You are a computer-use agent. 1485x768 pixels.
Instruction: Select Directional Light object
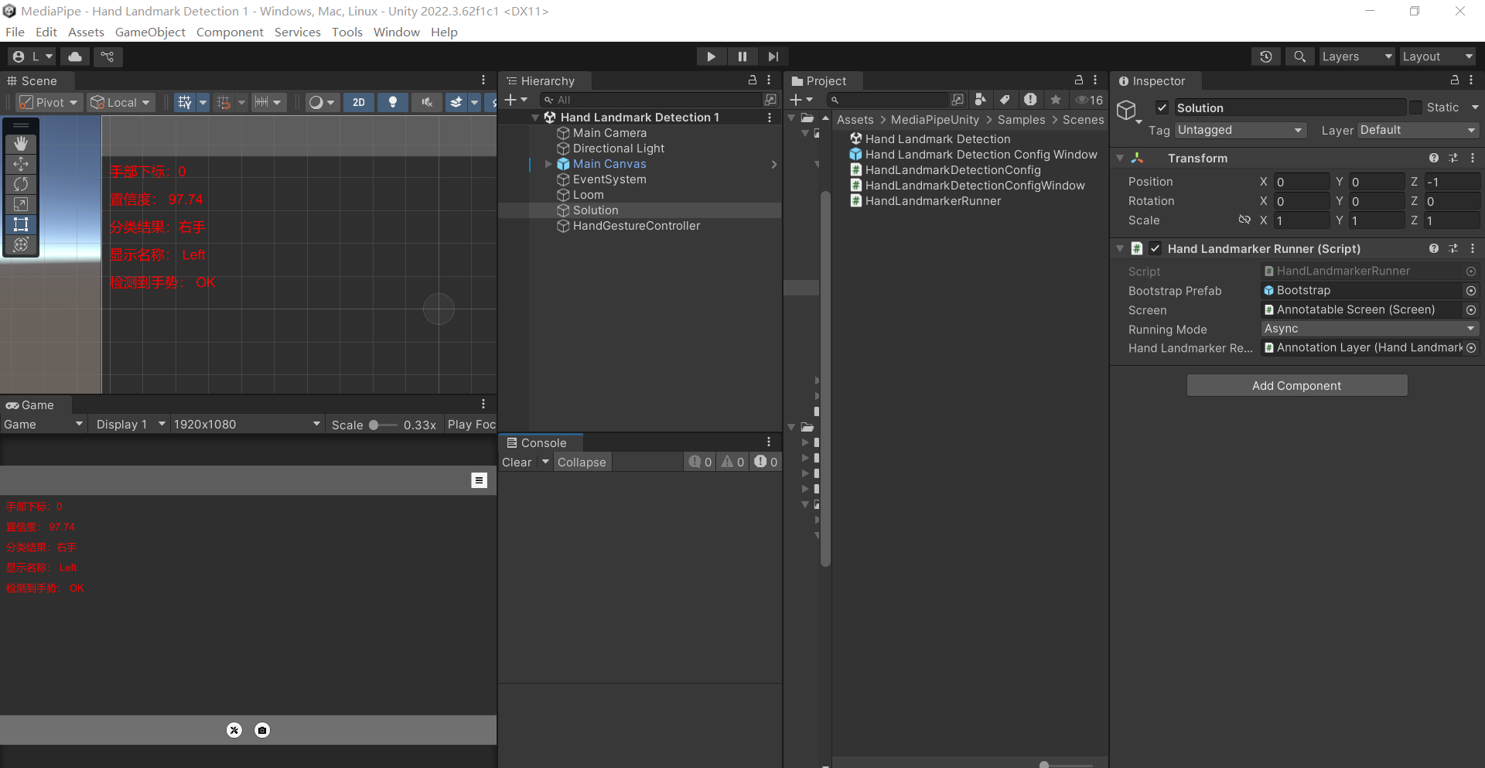[x=618, y=148]
